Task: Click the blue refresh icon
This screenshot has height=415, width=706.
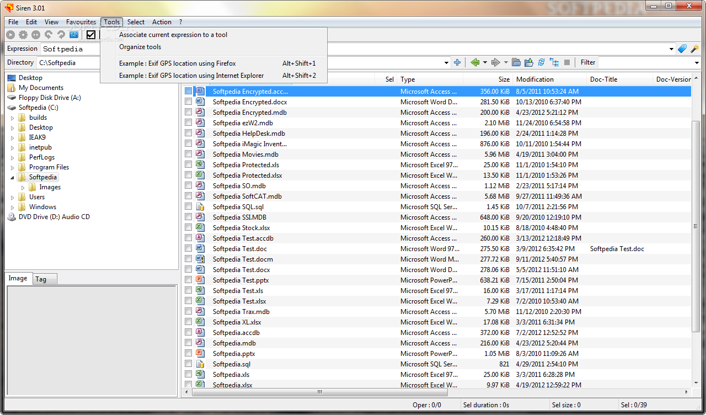Action: point(542,62)
